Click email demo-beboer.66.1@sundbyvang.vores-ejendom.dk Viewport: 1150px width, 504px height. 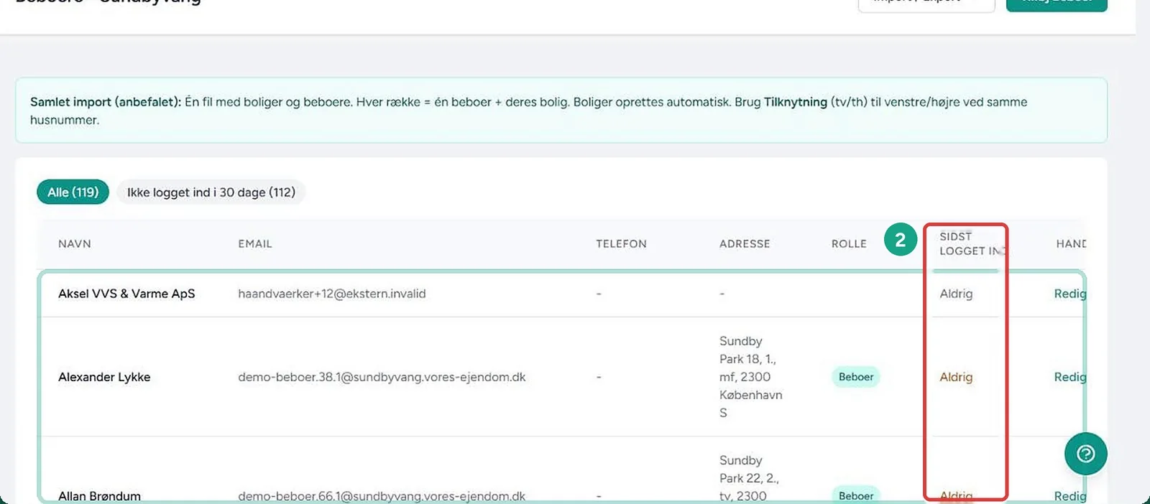(382, 496)
